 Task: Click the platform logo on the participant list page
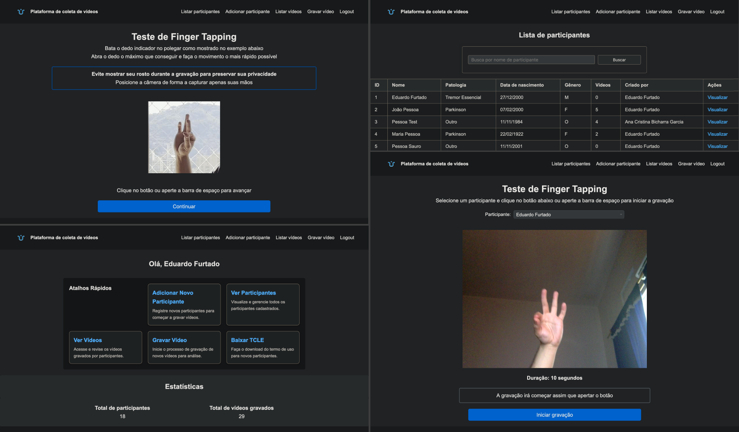(x=391, y=12)
